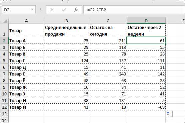Click selected cell D2 with value 61
The height and width of the screenshot is (123, 185).
146,41
